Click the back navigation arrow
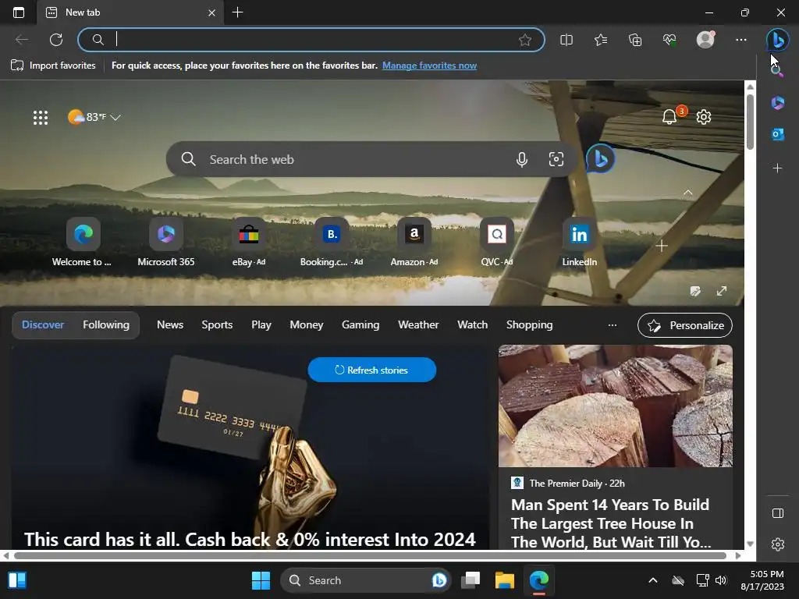This screenshot has height=599, width=799. point(22,40)
